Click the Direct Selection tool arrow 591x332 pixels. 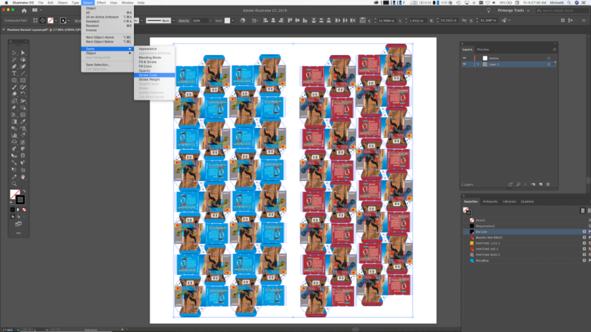23,52
